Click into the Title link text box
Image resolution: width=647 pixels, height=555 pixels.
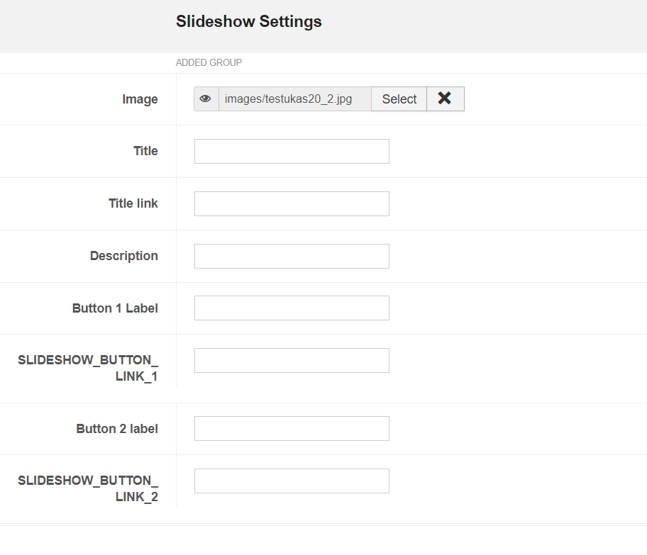tap(292, 203)
